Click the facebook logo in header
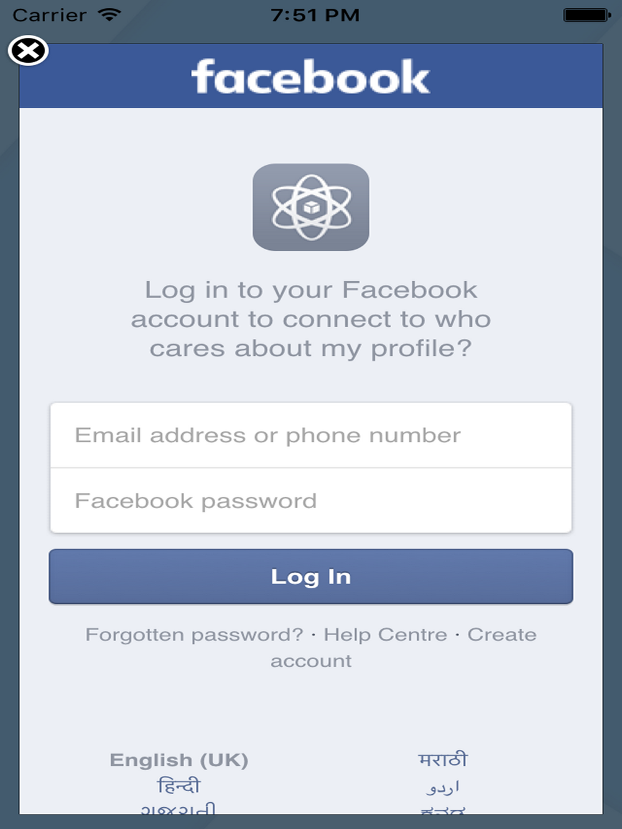The image size is (622, 829). point(310,77)
